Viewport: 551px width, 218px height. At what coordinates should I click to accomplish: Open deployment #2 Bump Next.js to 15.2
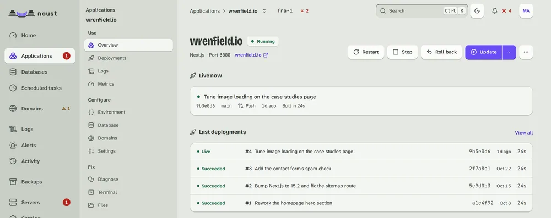coord(361,186)
